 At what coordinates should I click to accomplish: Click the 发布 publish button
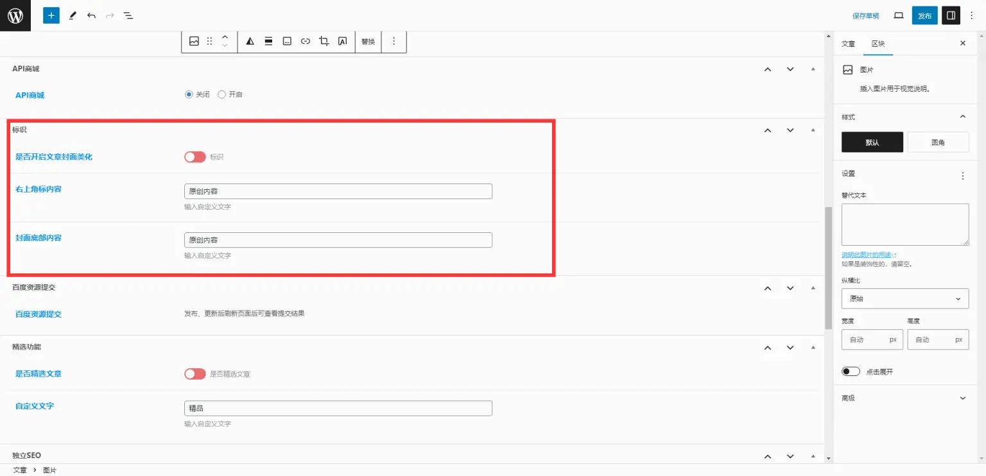point(924,15)
